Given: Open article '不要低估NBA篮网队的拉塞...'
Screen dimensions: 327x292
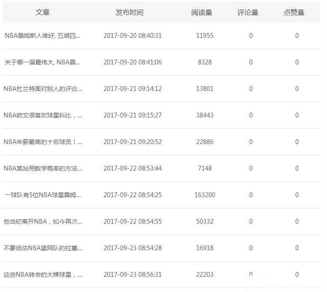Looking at the screenshot, I should (43, 248).
